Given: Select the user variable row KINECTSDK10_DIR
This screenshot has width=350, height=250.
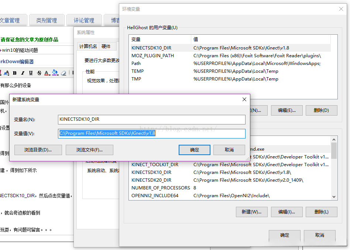Looking at the screenshot, I should tap(230, 48).
